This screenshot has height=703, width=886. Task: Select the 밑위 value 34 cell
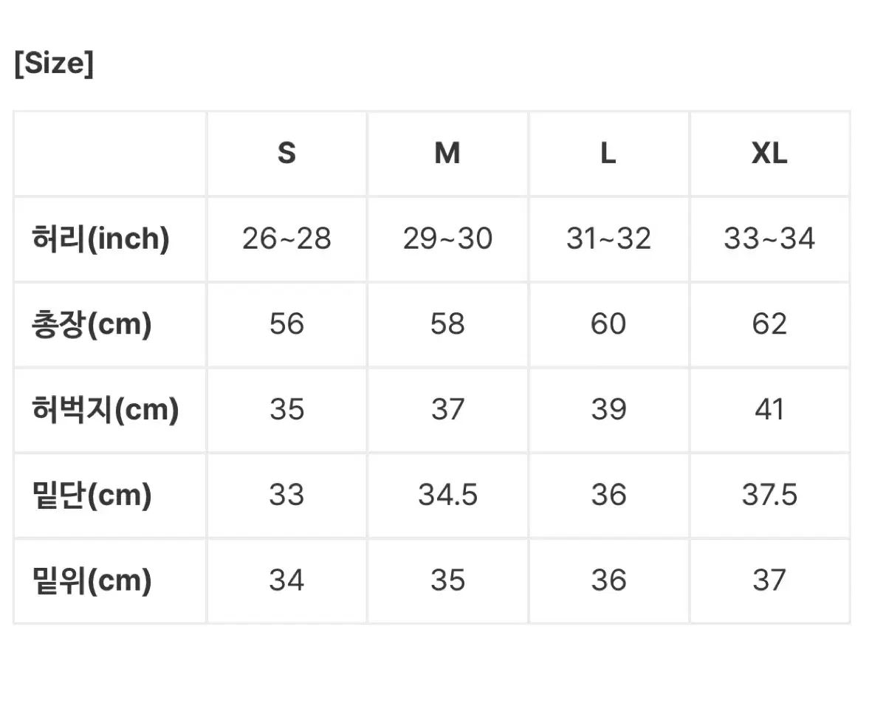pyautogui.click(x=286, y=580)
